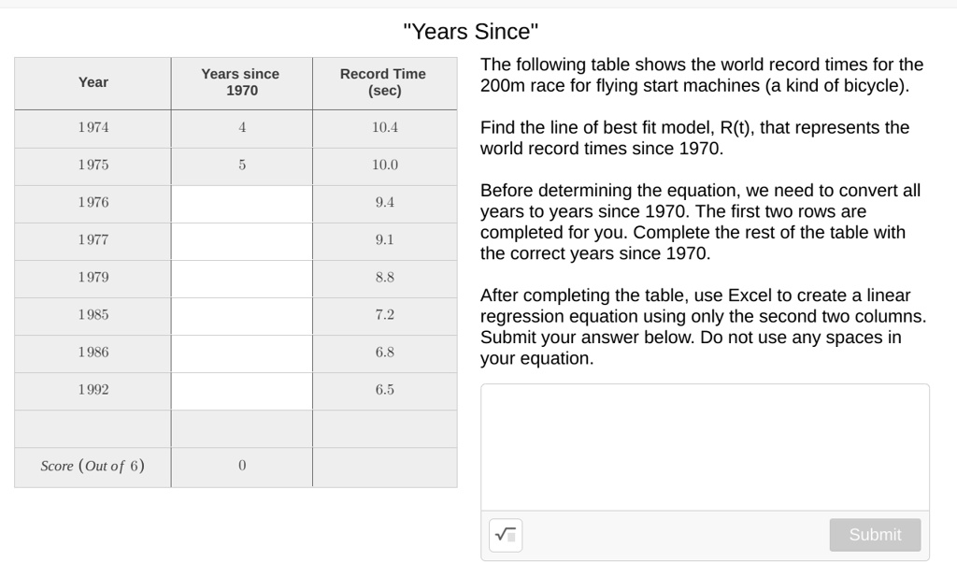Click the Years Since page title
Image resolution: width=957 pixels, height=562 pixels.
tap(471, 31)
